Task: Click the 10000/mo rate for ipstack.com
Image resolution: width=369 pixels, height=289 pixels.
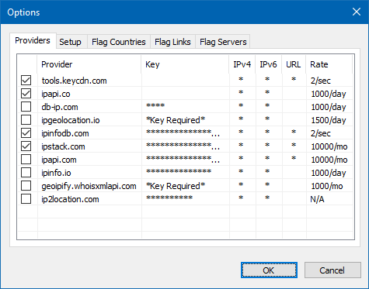Action: 329,146
